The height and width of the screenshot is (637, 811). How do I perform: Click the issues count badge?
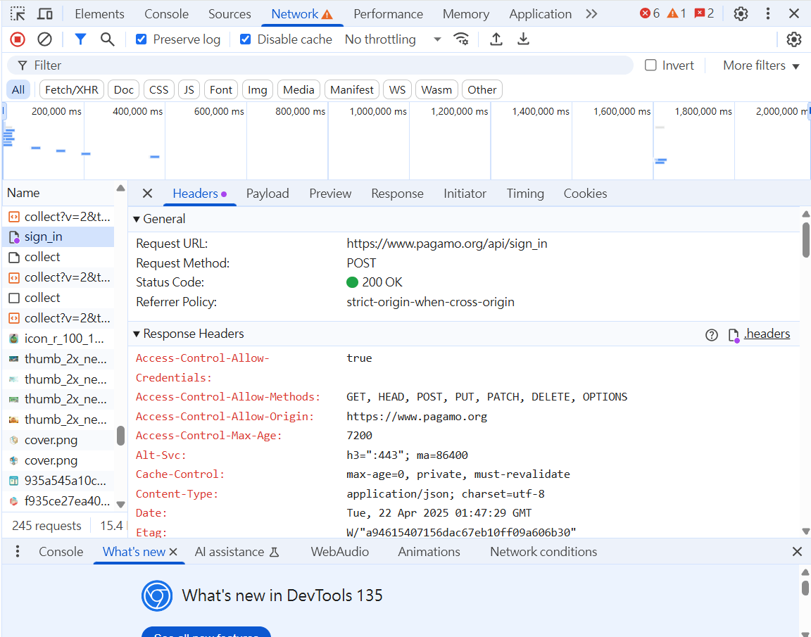click(x=704, y=13)
